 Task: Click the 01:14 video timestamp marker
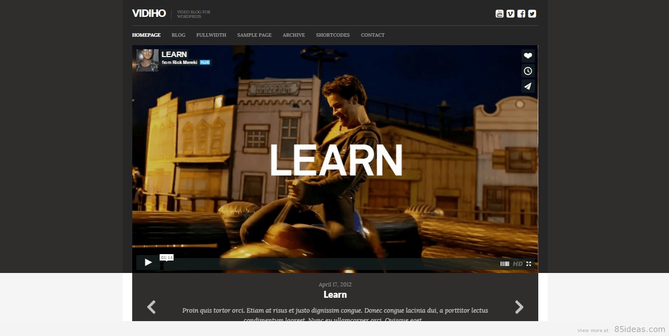[x=167, y=257]
